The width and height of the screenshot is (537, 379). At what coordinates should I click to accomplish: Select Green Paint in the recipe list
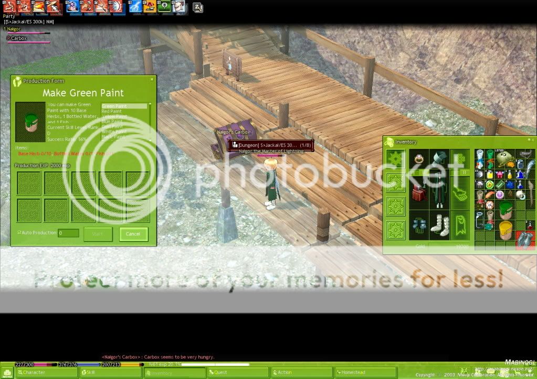[x=124, y=106]
